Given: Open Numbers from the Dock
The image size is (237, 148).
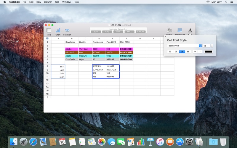Looking at the screenshot, I should (x=140, y=142).
